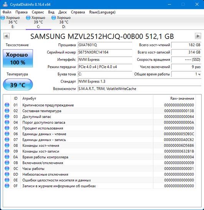Select raw value 000000005D93C
The width and height of the screenshot is (204, 210).
coord(179,134)
